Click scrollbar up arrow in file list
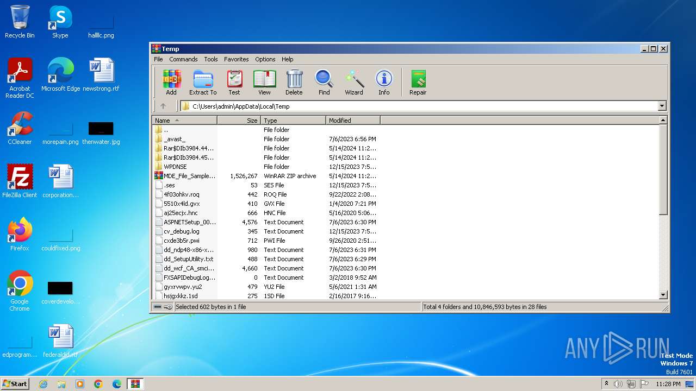This screenshot has height=391, width=696. [x=663, y=120]
